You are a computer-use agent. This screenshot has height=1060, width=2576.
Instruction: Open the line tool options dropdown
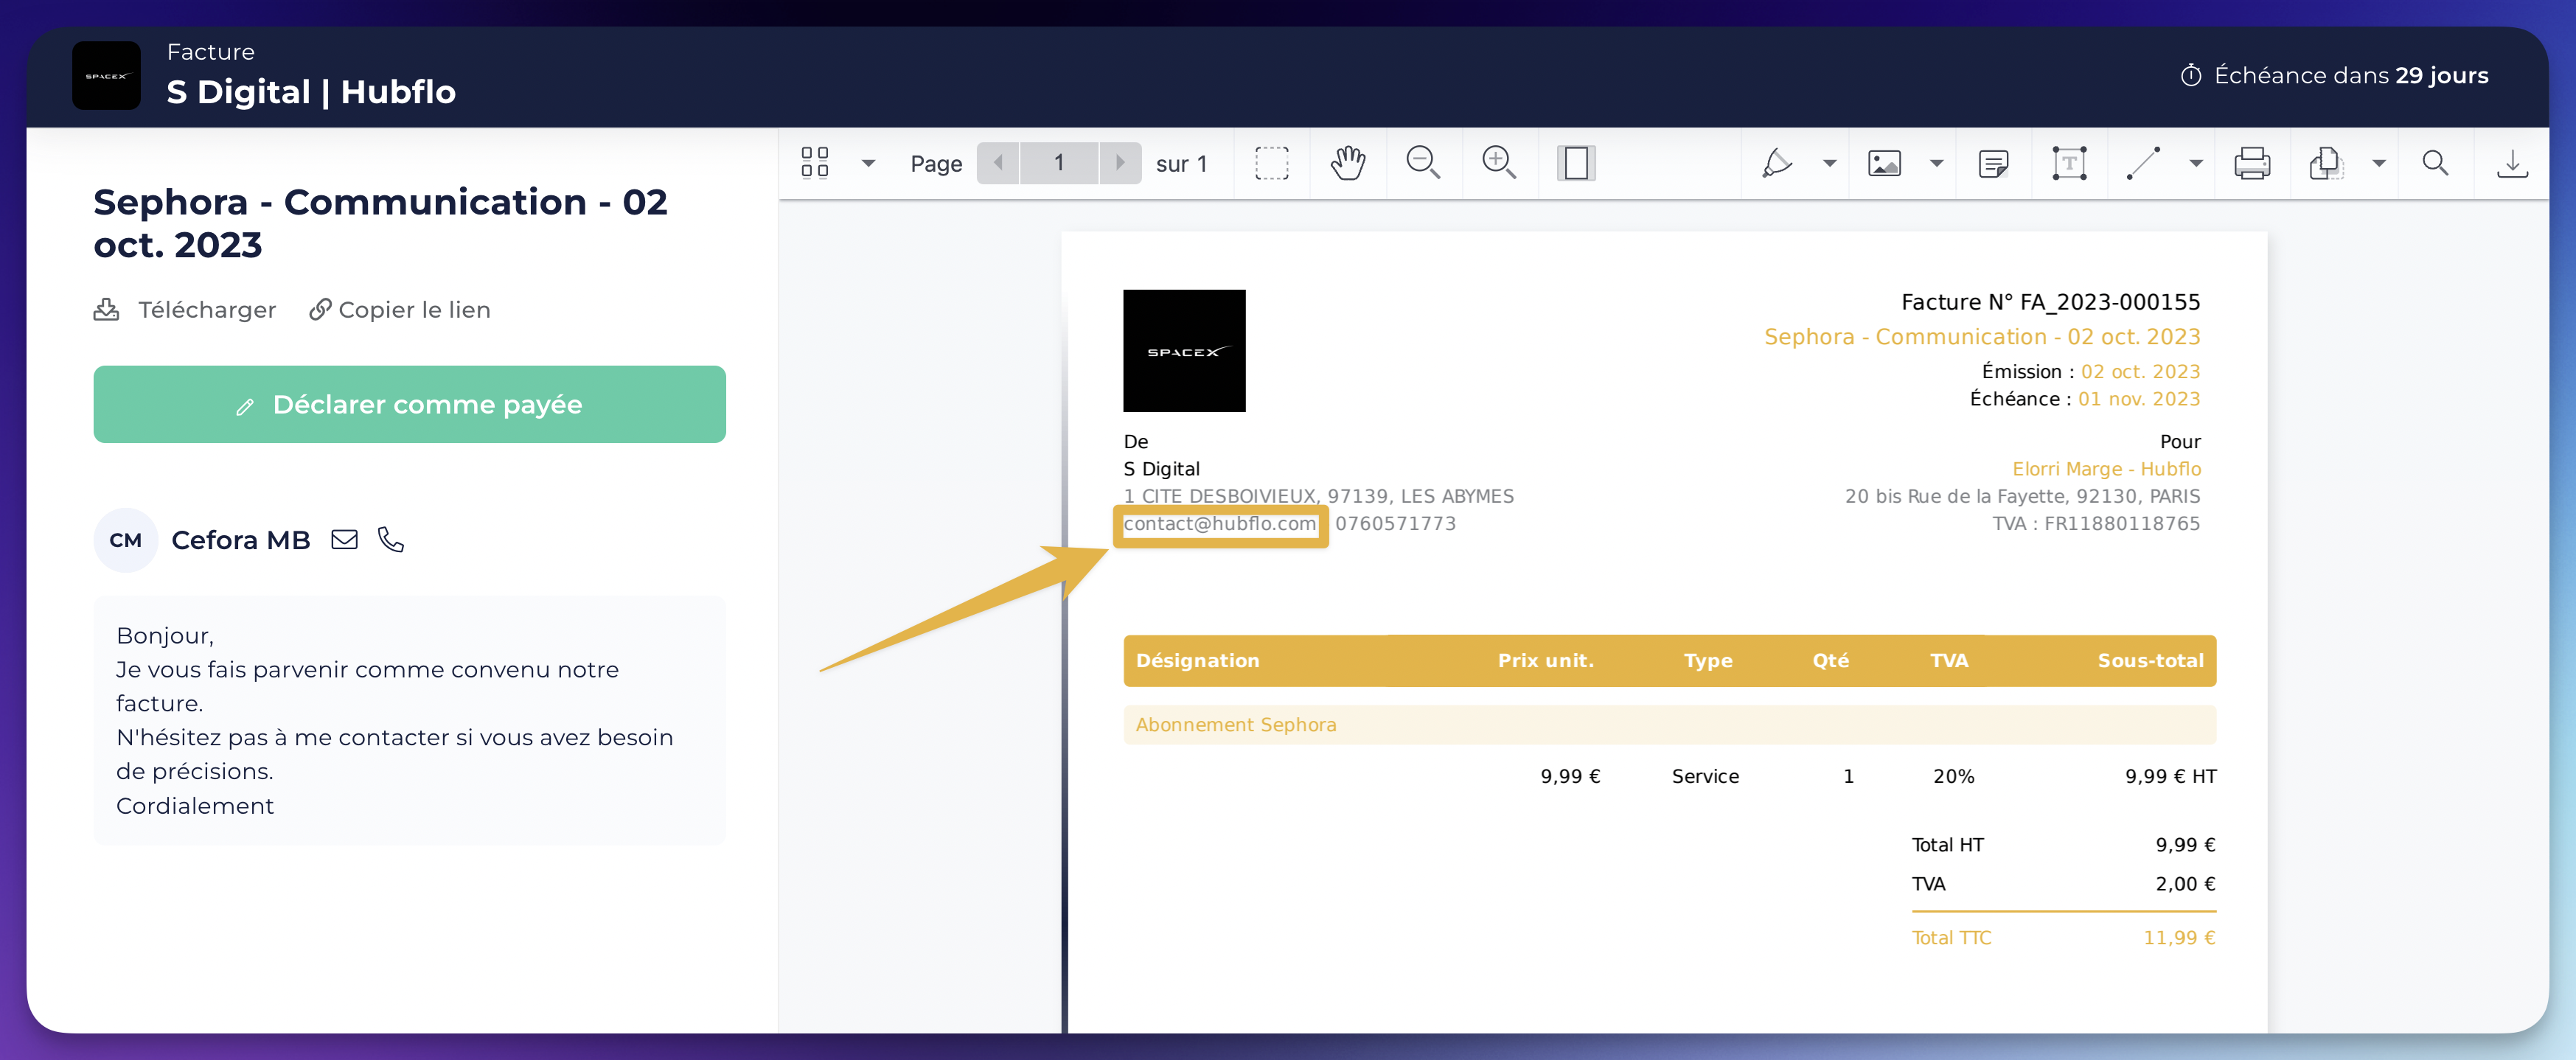click(x=2196, y=163)
